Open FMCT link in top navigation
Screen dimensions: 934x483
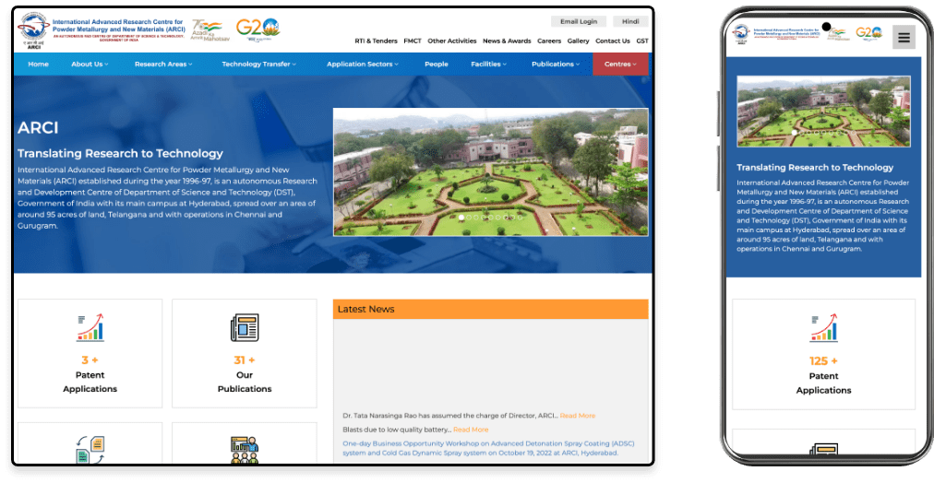pos(413,41)
